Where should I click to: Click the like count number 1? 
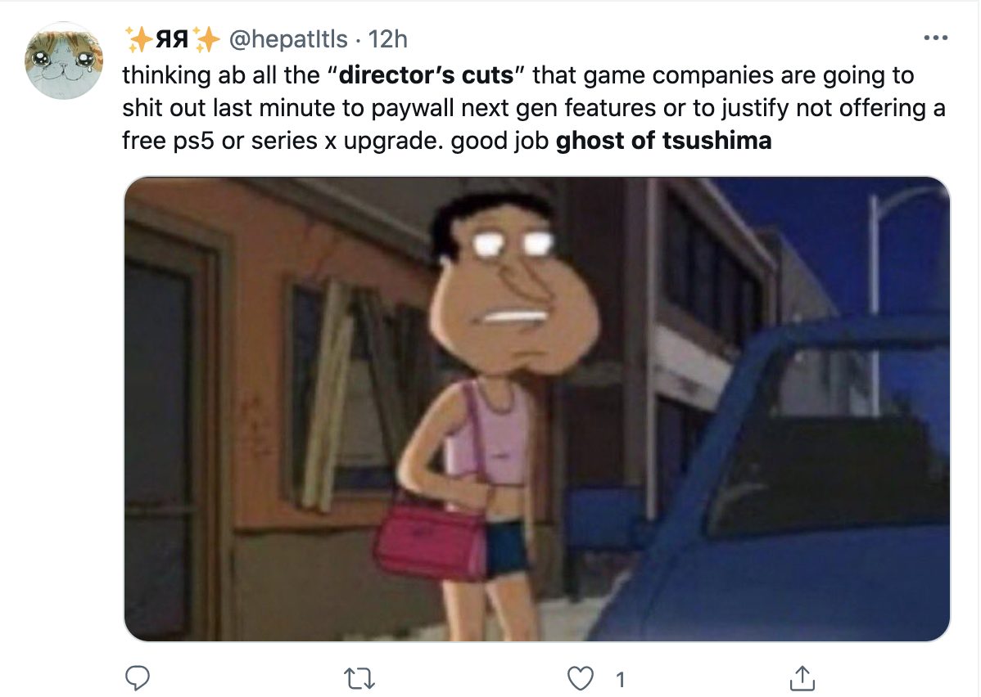[x=620, y=680]
